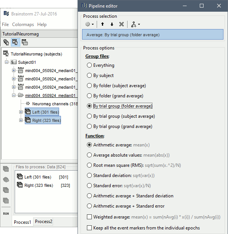
Task: Select the Everything grouping option
Action: tap(89, 65)
